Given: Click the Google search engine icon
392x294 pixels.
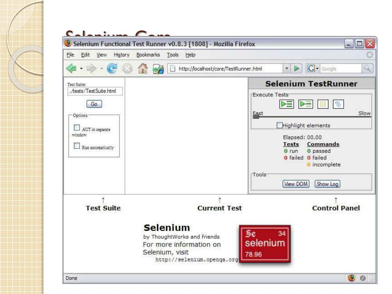Looking at the screenshot, I should point(311,68).
